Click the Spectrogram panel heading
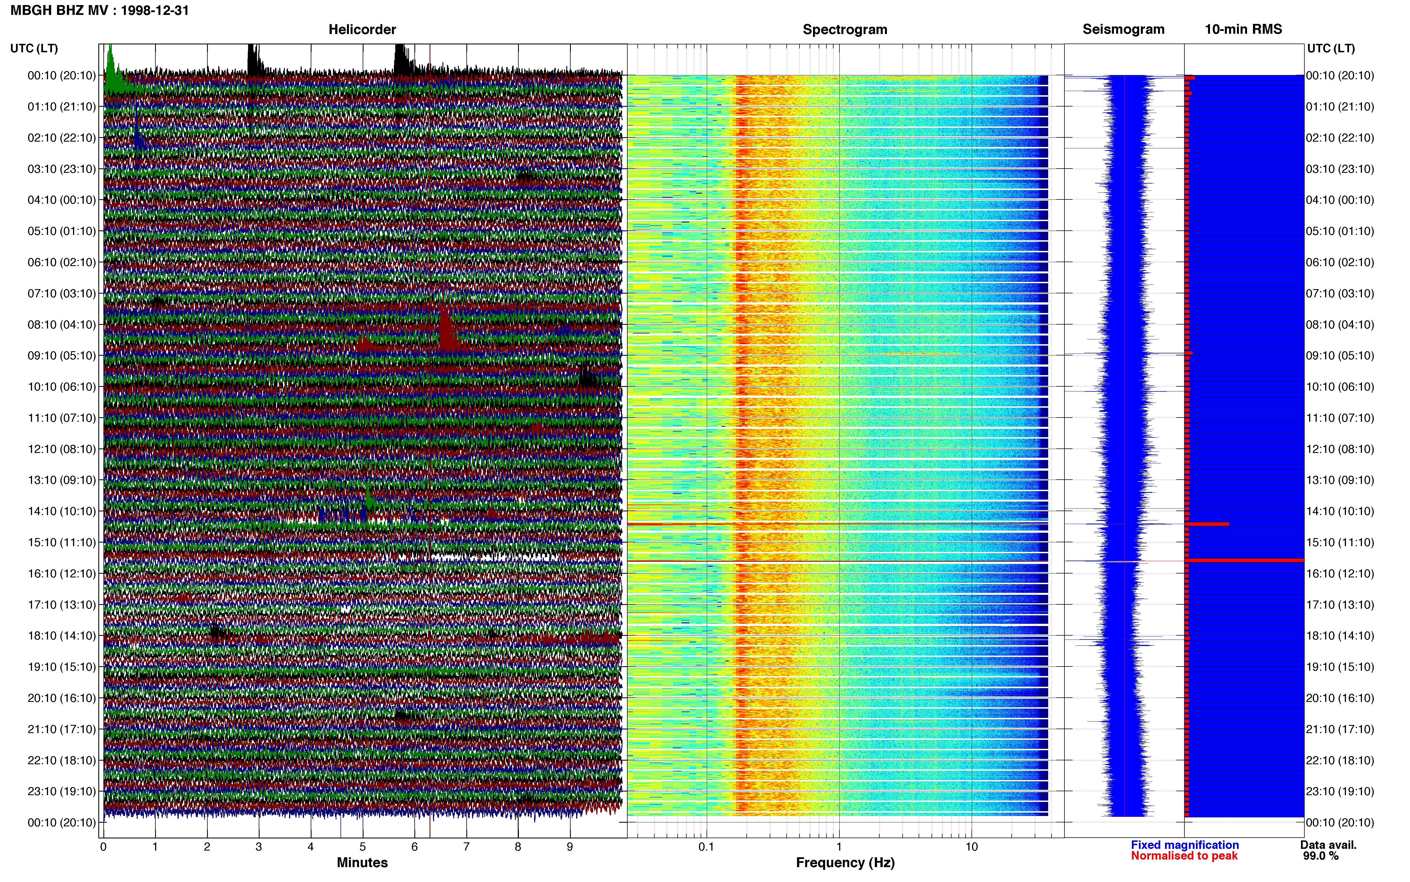The height and width of the screenshot is (882, 1410). coord(845,29)
